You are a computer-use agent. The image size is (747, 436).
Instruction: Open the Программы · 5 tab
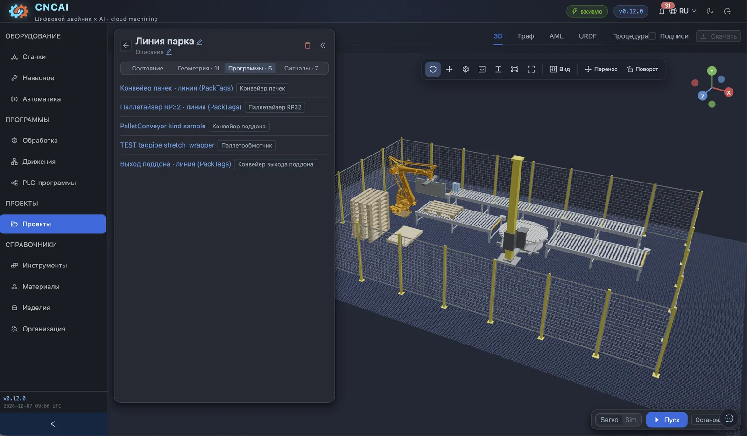250,68
